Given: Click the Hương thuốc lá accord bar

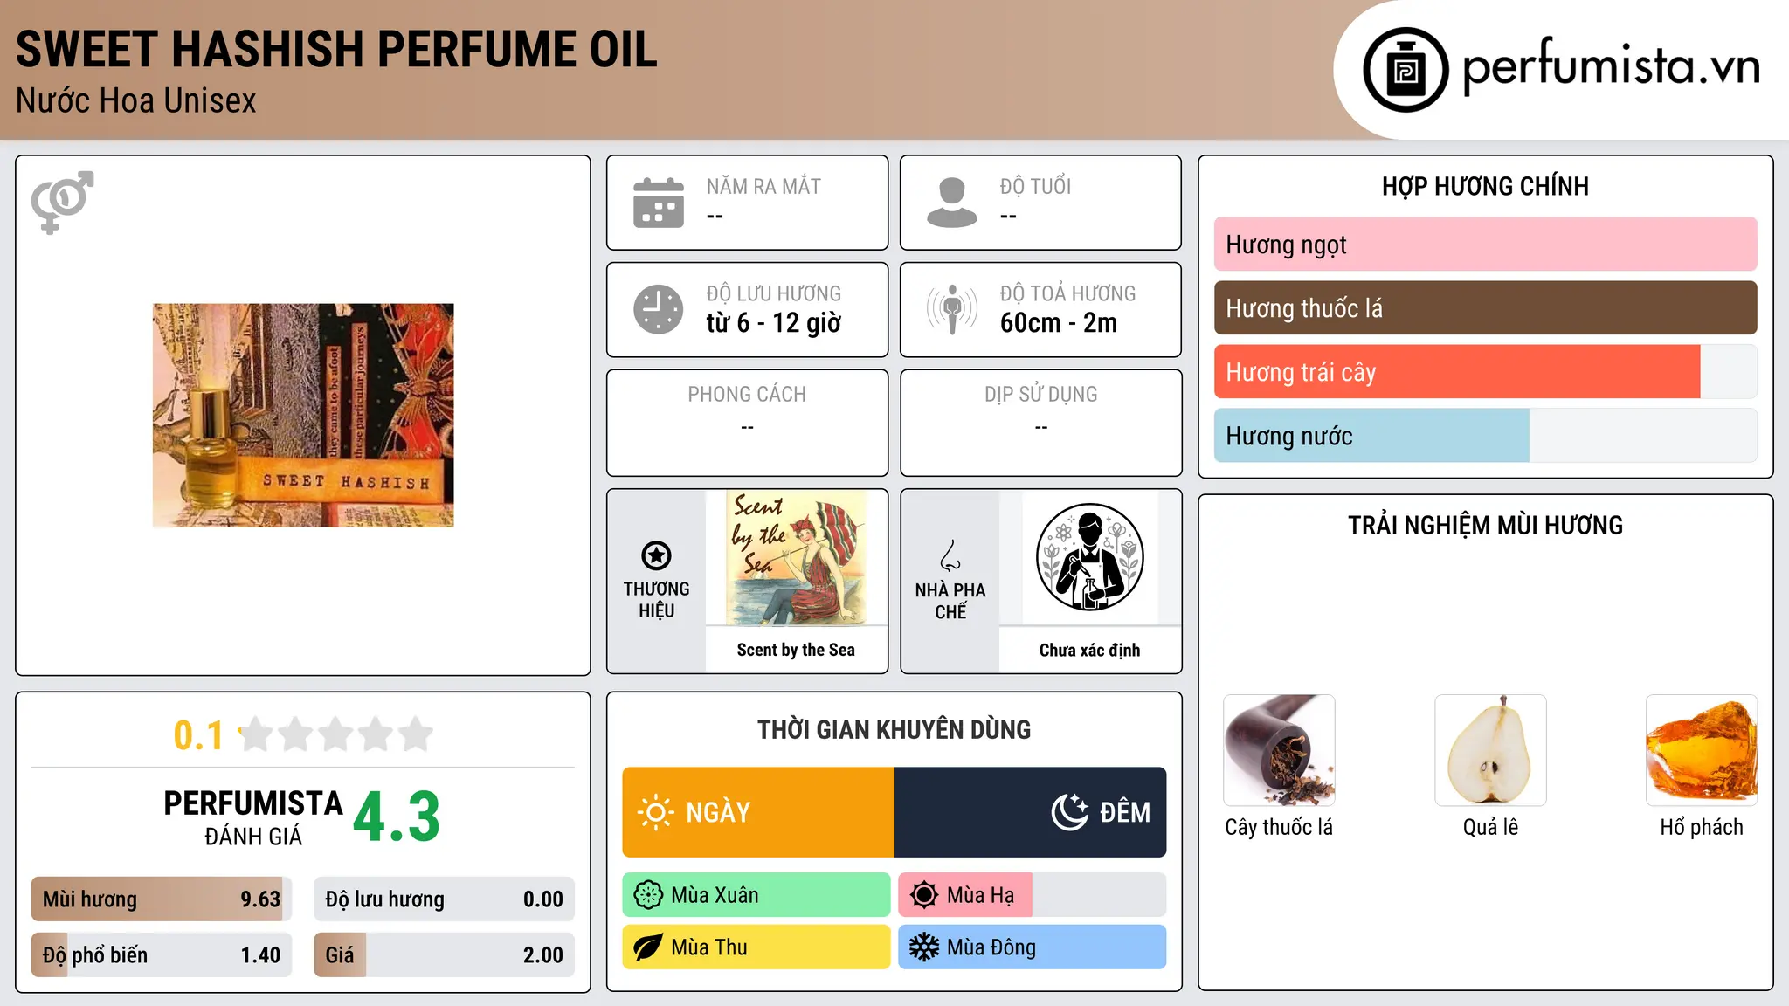Looking at the screenshot, I should tap(1486, 308).
